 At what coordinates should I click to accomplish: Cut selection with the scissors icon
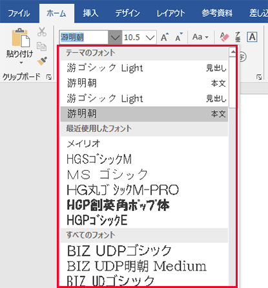[x=42, y=32]
